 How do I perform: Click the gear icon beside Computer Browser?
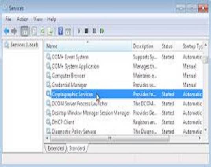point(48,75)
